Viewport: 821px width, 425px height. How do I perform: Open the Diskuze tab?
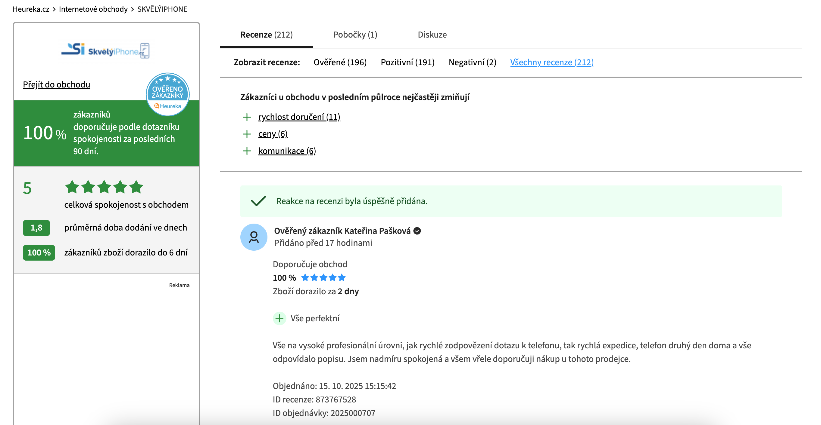pos(432,35)
